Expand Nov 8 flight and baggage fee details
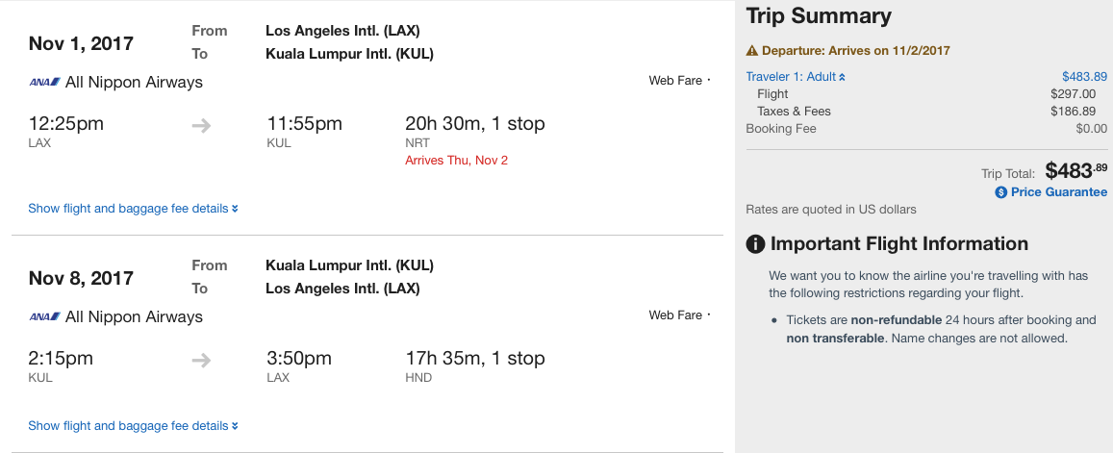Image resolution: width=1113 pixels, height=453 pixels. pyautogui.click(x=133, y=426)
